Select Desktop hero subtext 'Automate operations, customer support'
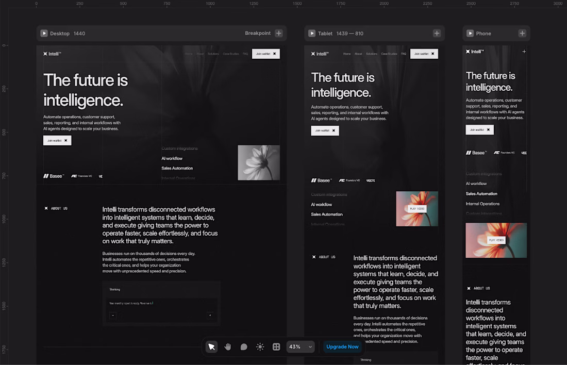Screen dimensions: 567x365 coord(82,123)
